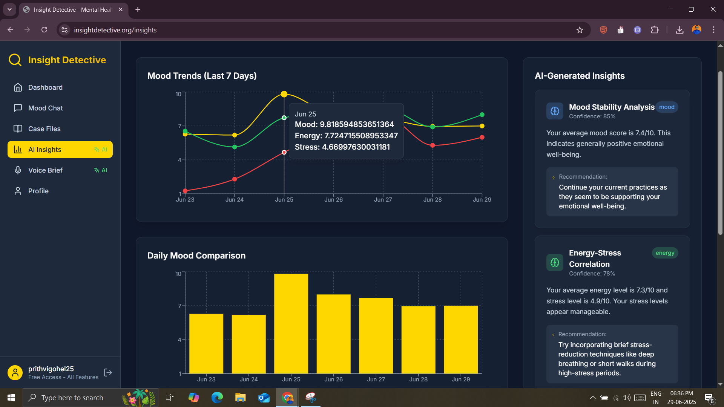
Task: Open Chrome three-dot menu
Action: coord(713,30)
